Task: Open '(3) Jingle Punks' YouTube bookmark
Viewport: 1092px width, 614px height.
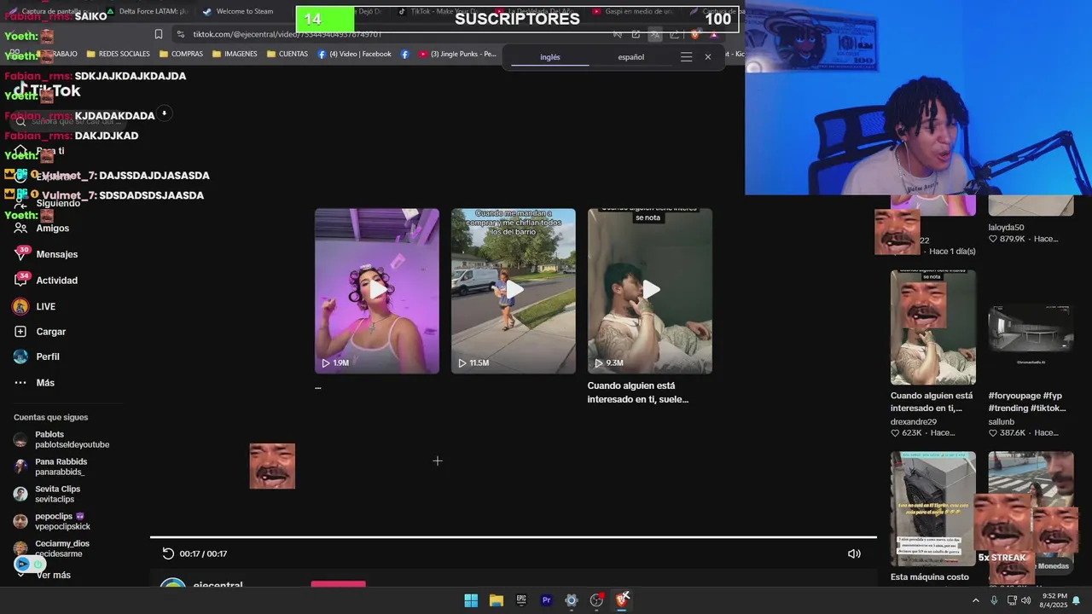Action: pyautogui.click(x=456, y=54)
